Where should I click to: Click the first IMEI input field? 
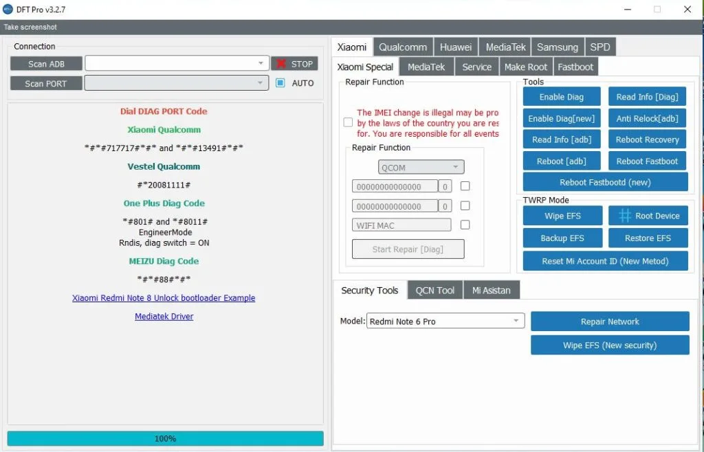pyautogui.click(x=395, y=186)
